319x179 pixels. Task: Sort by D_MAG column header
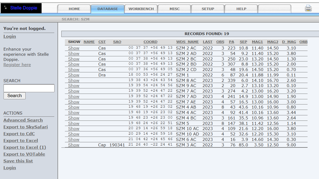click(289, 42)
